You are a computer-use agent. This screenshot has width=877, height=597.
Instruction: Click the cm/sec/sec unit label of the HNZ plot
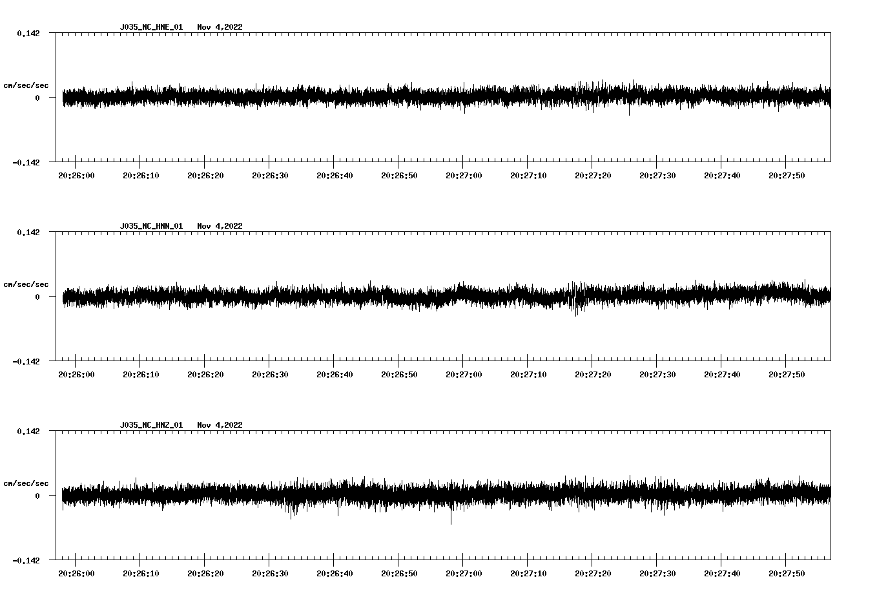click(x=26, y=483)
